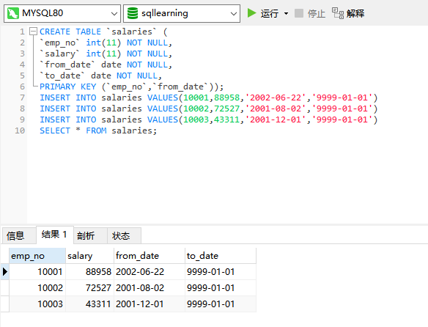Expand the Run button options arrow
The image size is (428, 327).
(x=286, y=13)
